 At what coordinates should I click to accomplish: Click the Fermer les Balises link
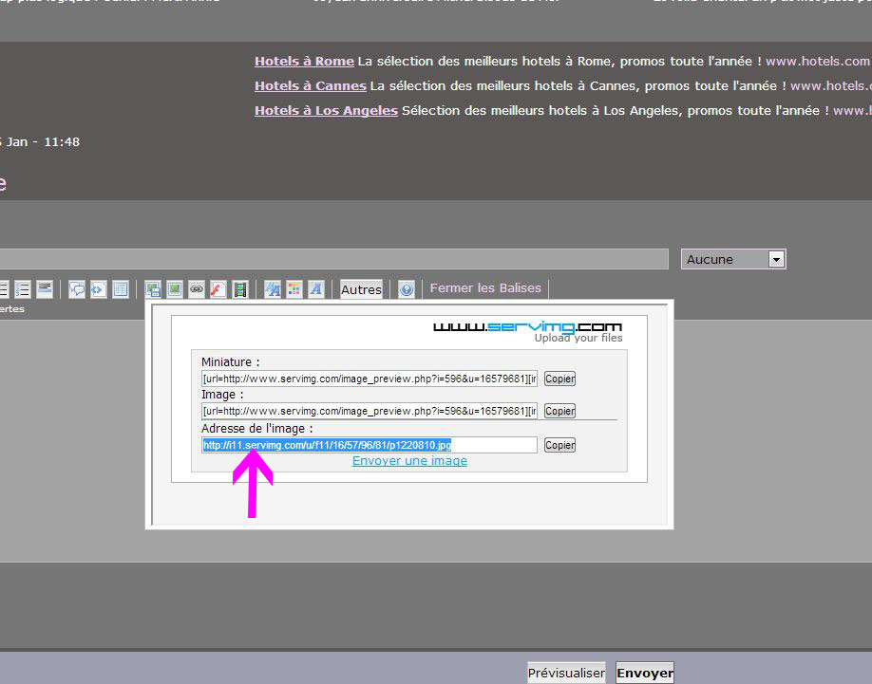coord(485,288)
